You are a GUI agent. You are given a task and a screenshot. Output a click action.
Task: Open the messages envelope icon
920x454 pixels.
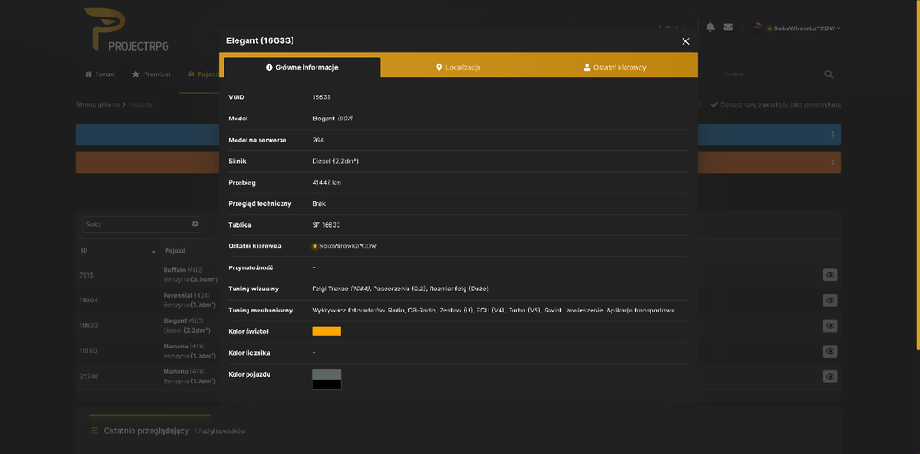(x=728, y=28)
